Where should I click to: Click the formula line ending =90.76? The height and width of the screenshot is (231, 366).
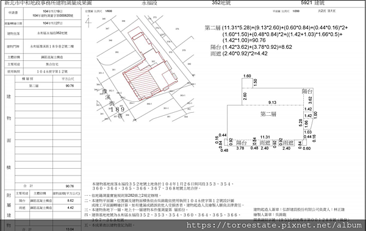[244, 40]
